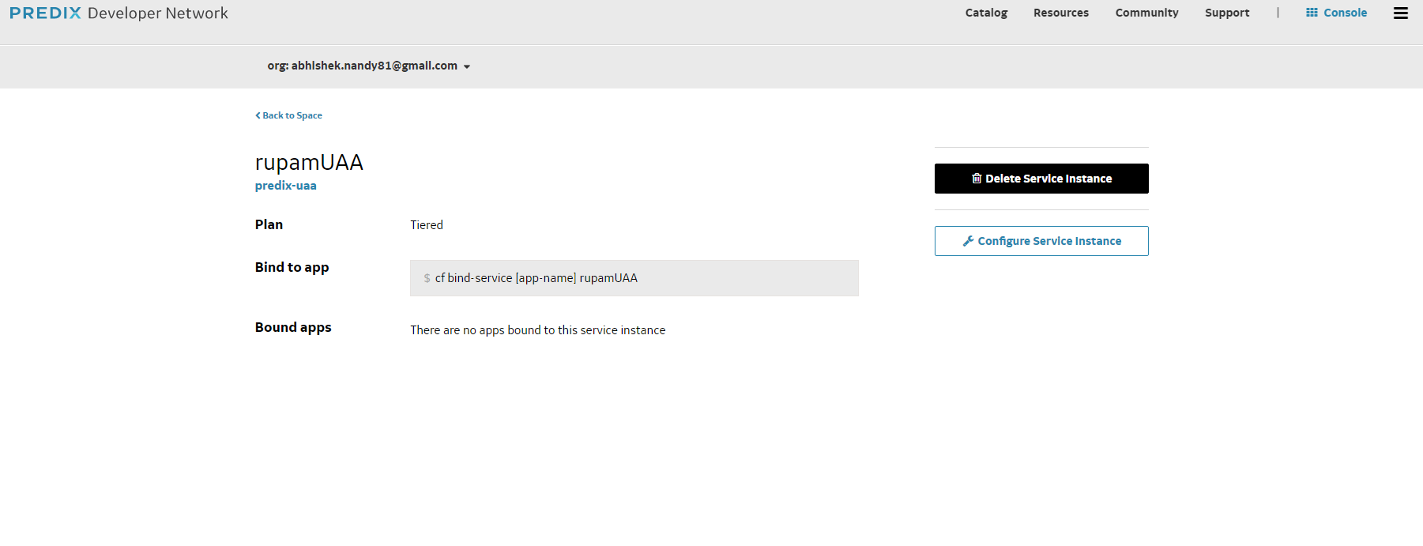Screen dimensions: 1423x546
Task: Click the trash icon on Delete button
Action: point(977,179)
